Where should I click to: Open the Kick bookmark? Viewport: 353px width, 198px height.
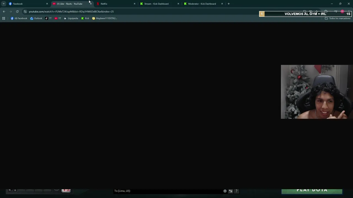pos(85,18)
